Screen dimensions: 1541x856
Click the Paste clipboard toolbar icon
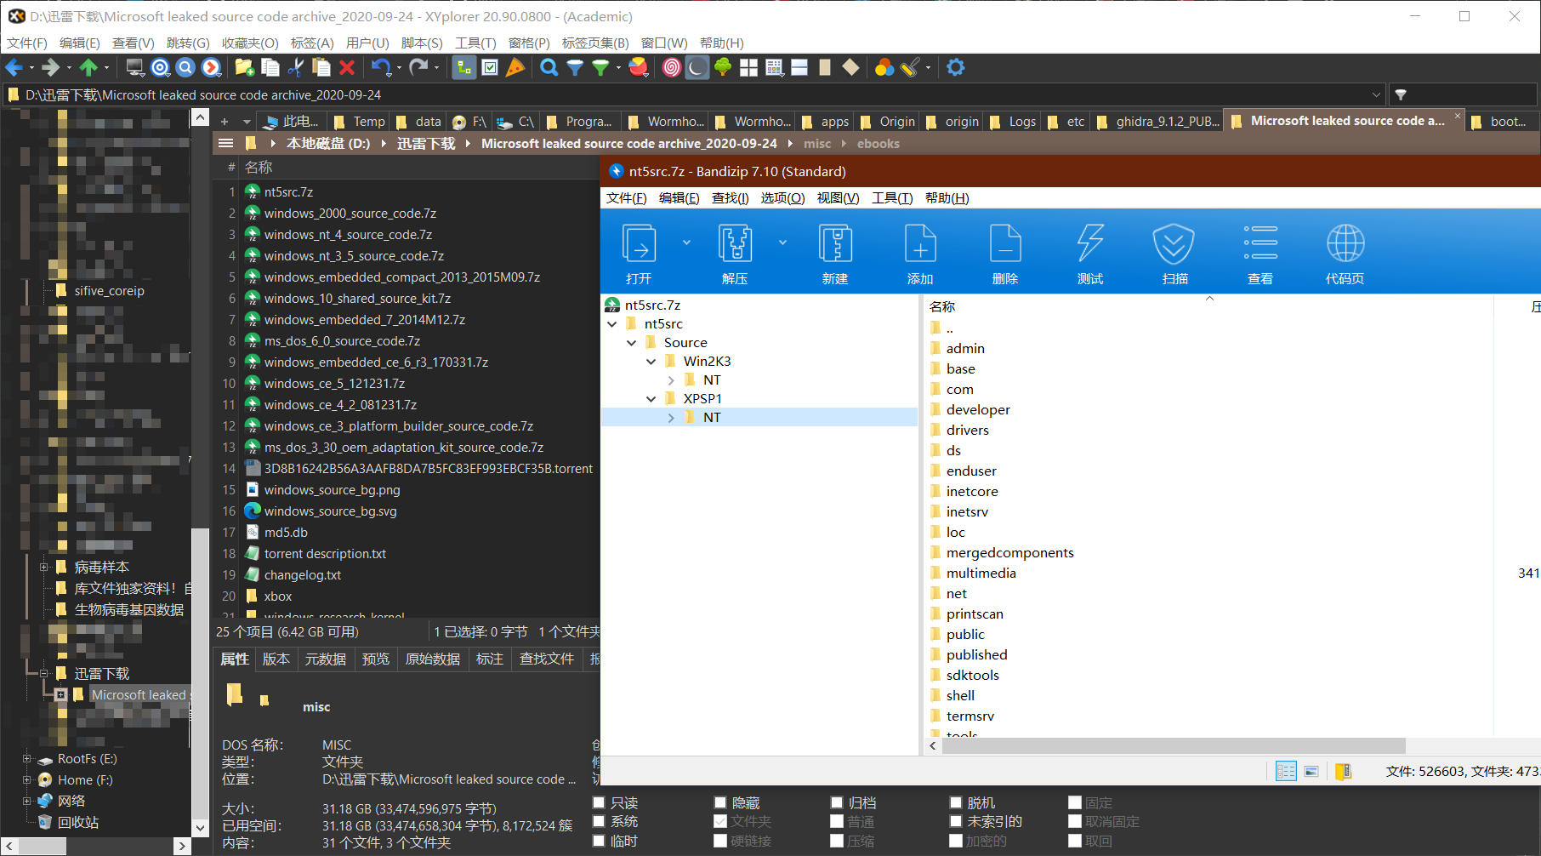(321, 67)
